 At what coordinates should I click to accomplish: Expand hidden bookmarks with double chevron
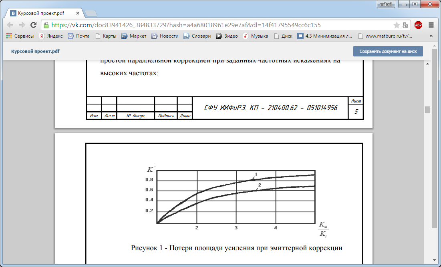(431, 36)
